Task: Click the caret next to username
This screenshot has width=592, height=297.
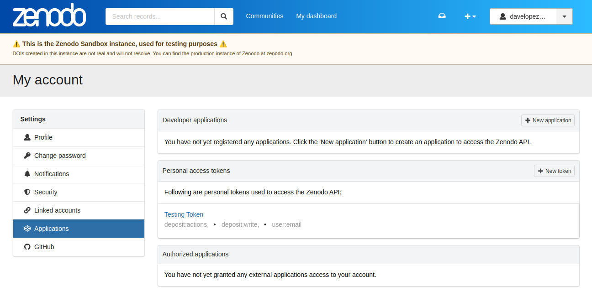Action: (564, 16)
